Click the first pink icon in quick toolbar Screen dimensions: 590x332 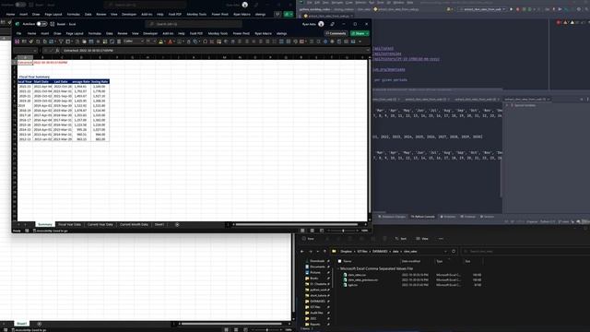coord(17,41)
